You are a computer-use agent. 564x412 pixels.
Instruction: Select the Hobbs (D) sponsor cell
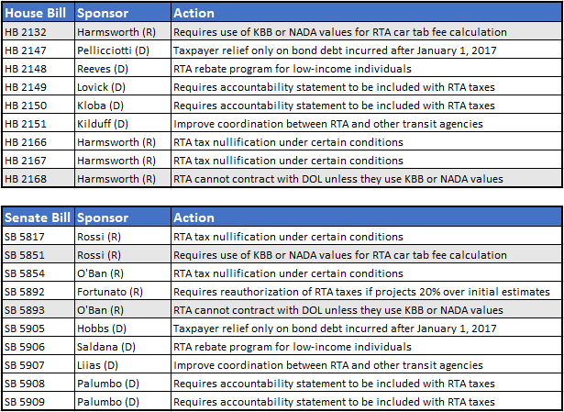tap(123, 328)
